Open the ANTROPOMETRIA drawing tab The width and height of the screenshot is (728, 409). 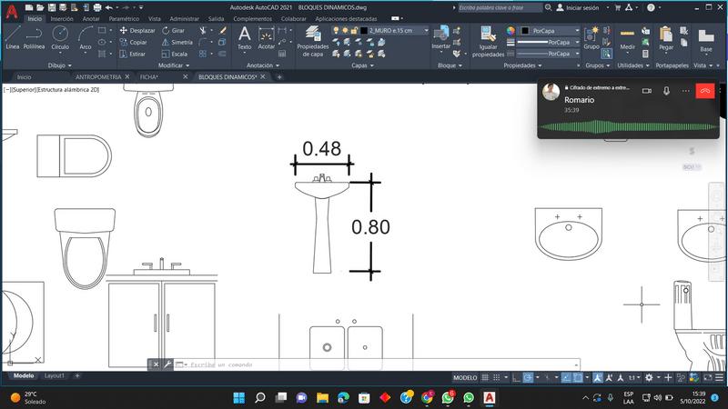pyautogui.click(x=98, y=77)
